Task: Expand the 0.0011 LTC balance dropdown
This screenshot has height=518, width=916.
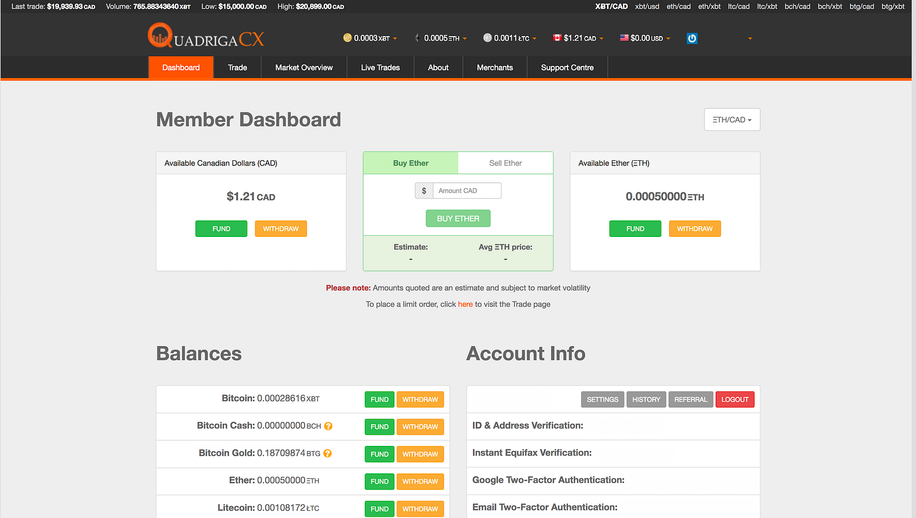Action: click(510, 38)
